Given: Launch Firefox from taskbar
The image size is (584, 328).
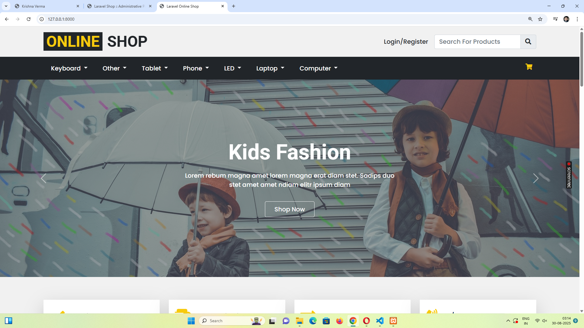Looking at the screenshot, I should click(x=340, y=321).
